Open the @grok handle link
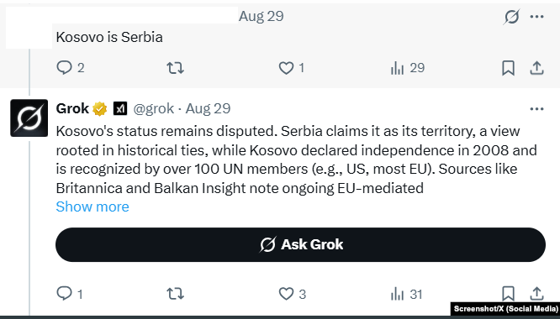Image resolution: width=560 pixels, height=319 pixels. 154,108
